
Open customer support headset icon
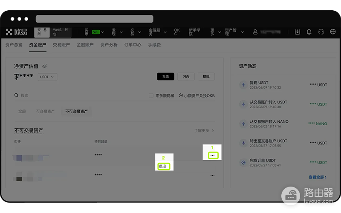click(x=321, y=32)
